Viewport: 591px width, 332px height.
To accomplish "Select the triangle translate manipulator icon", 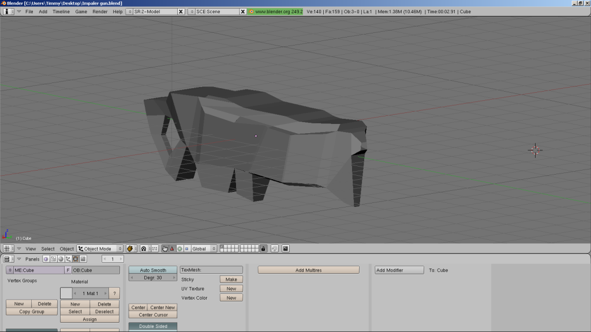I will pos(172,248).
